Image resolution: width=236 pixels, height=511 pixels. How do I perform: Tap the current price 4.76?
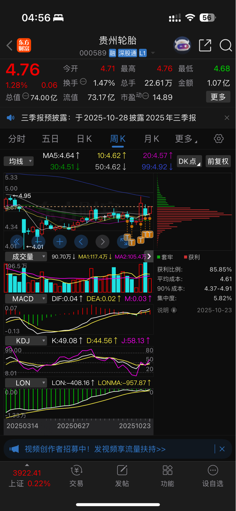coord(23,70)
